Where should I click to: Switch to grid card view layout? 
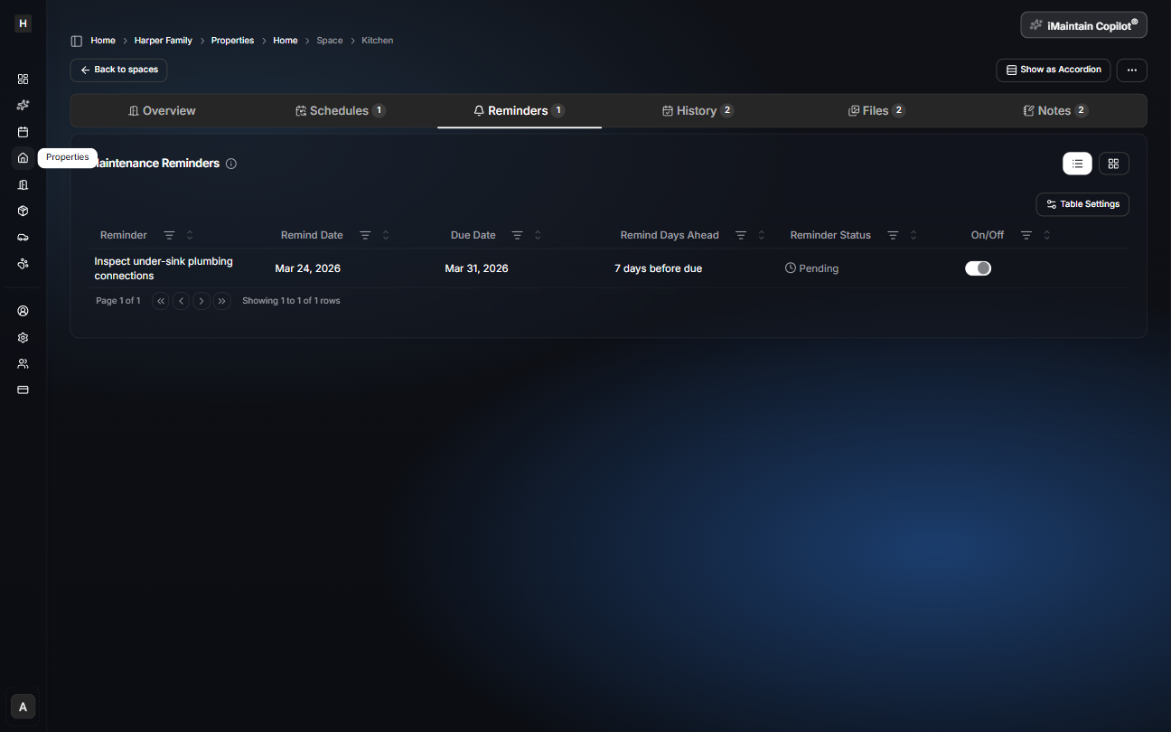click(1113, 164)
